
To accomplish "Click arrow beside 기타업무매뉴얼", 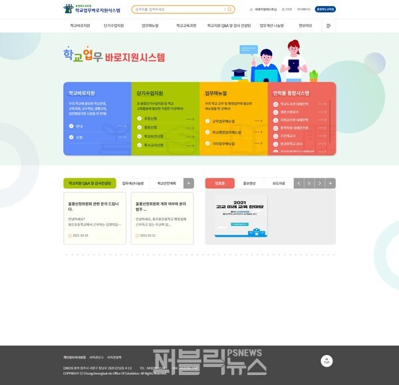I will tap(258, 144).
